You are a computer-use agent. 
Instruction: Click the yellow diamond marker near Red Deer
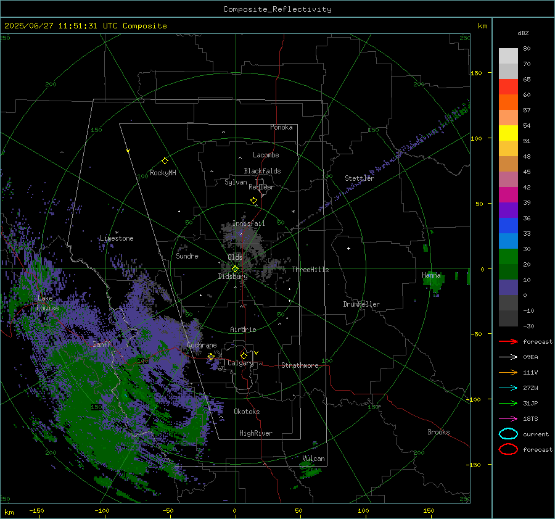[x=254, y=201]
